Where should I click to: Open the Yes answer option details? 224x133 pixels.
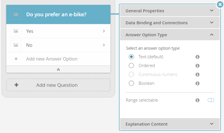pos(104,31)
